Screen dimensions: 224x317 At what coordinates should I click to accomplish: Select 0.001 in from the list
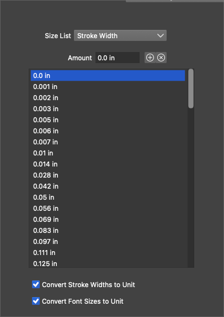pos(108,87)
